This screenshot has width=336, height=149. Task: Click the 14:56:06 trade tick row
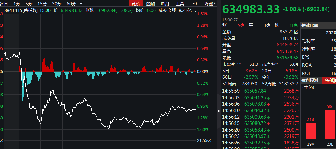pos(260,104)
